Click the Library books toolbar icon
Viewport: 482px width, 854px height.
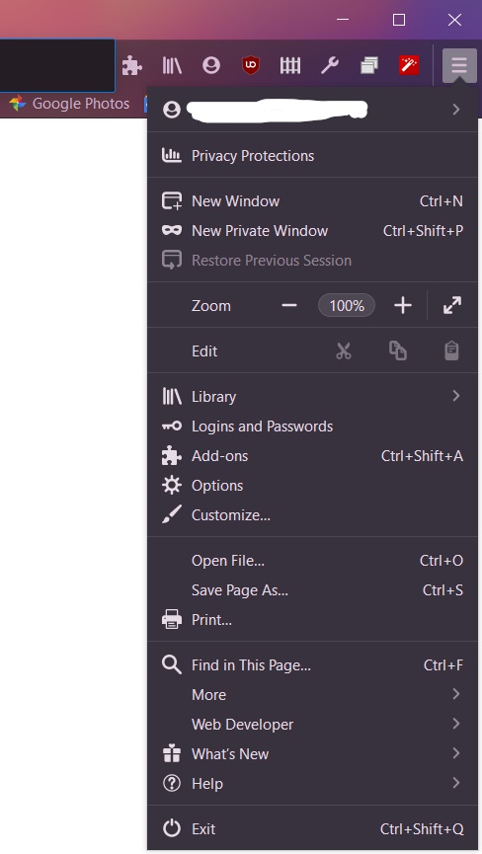[x=172, y=66]
